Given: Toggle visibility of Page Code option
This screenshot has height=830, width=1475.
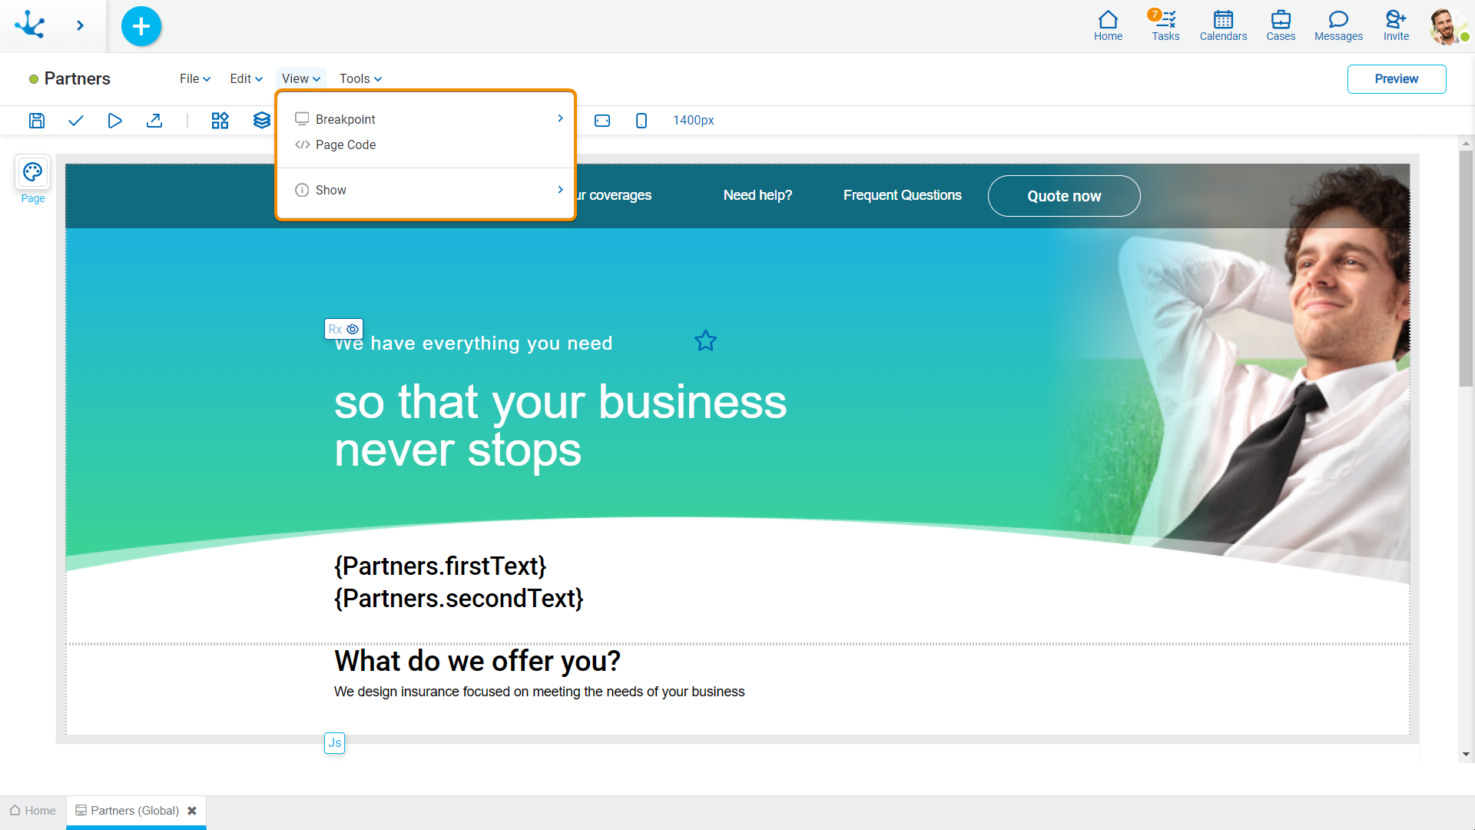Looking at the screenshot, I should [x=346, y=144].
